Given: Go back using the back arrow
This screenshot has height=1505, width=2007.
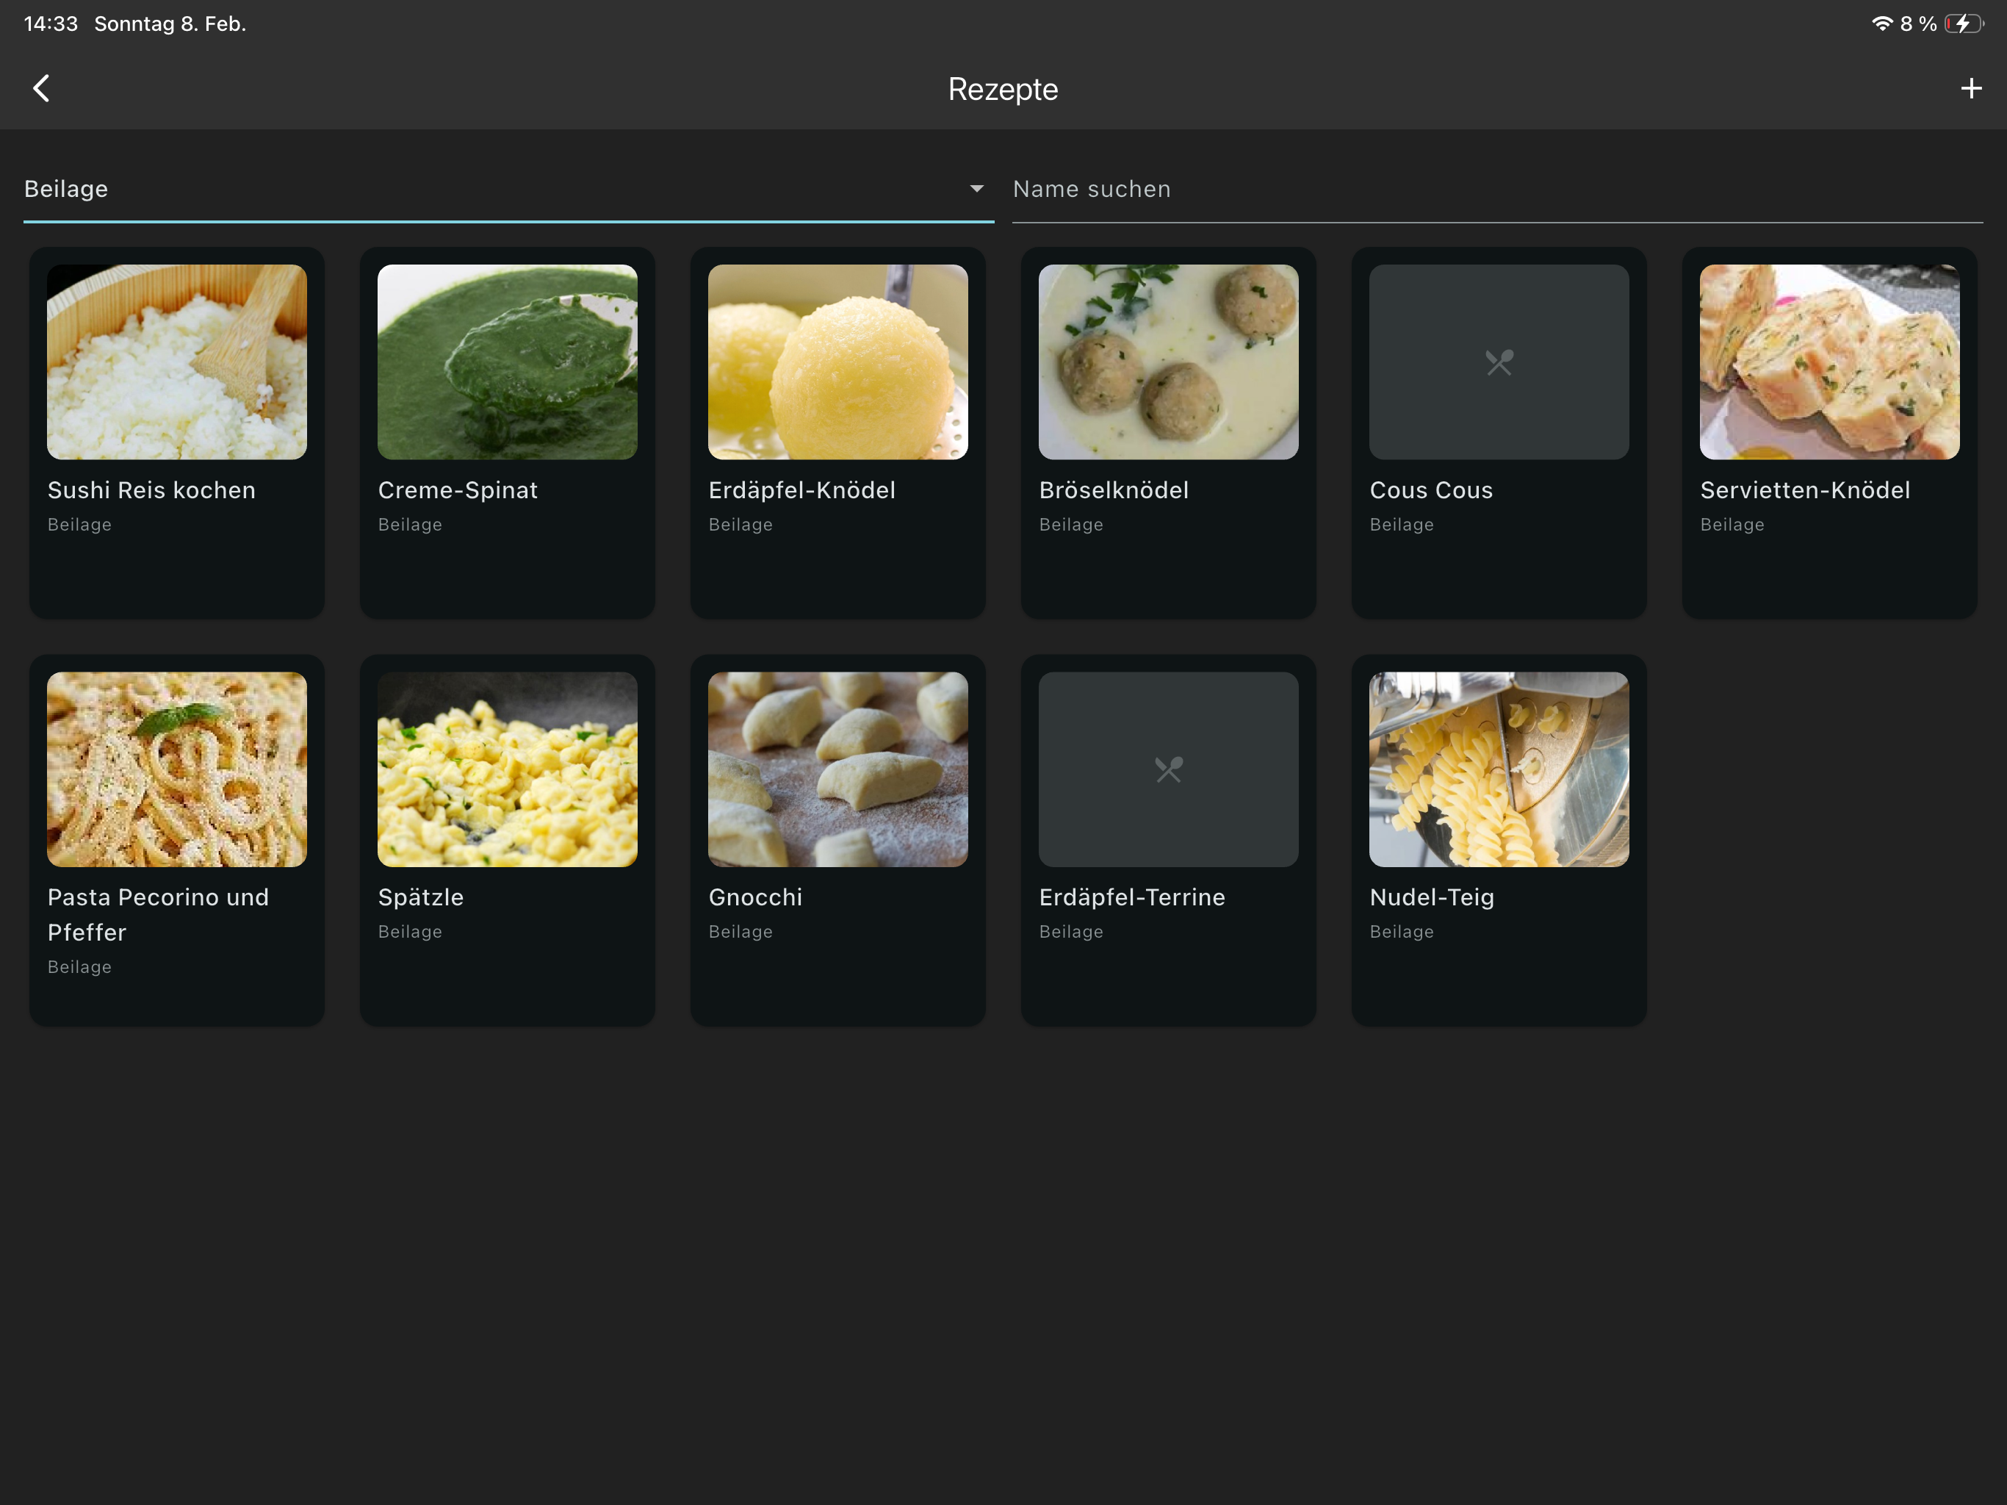Looking at the screenshot, I should [x=41, y=88].
